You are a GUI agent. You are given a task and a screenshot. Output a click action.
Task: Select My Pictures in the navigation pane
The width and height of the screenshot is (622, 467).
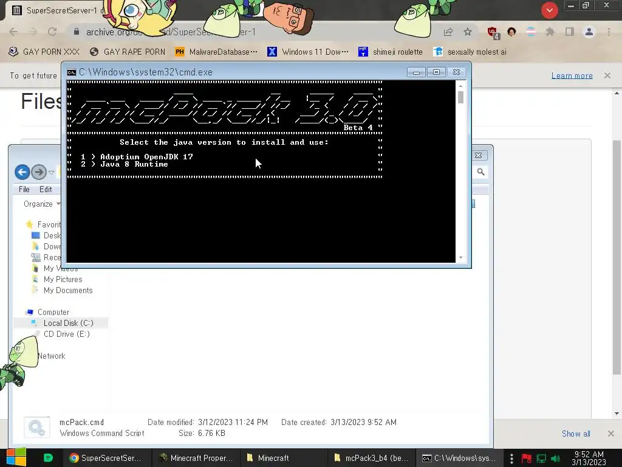pyautogui.click(x=58, y=280)
